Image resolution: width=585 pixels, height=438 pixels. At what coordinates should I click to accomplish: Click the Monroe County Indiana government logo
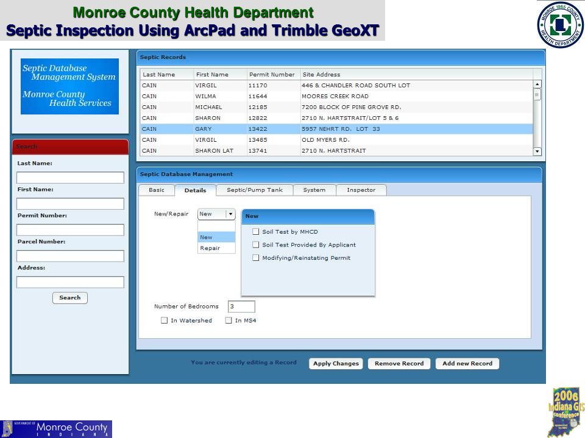point(56,429)
